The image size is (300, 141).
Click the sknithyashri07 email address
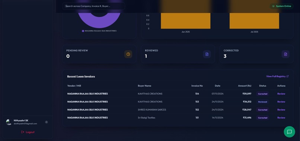point(25,124)
